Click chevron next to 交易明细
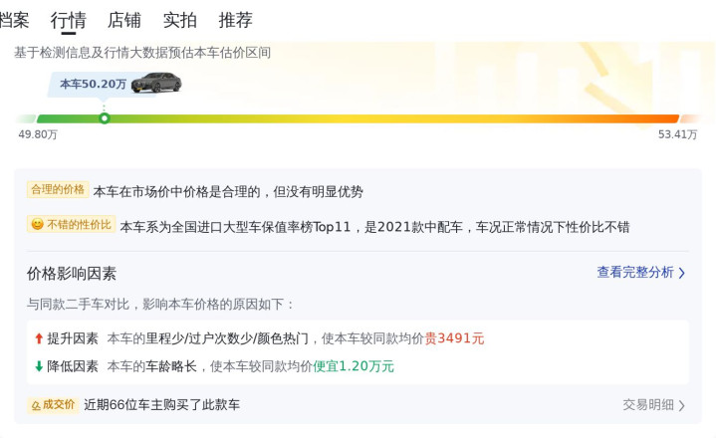The width and height of the screenshot is (716, 438). tap(682, 405)
